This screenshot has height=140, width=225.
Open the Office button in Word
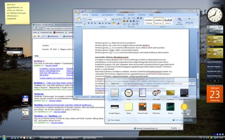(x=77, y=12)
